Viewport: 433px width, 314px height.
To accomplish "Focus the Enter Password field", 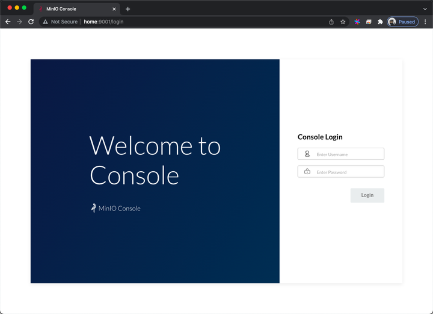I will 341,172.
